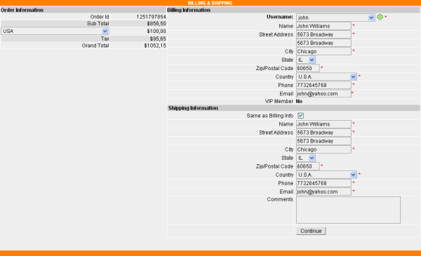Click the first shipping Street Address field
Viewport: 421px width, 256px height.
pyautogui.click(x=323, y=133)
